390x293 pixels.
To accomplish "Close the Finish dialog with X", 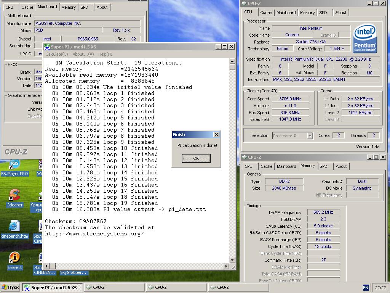I will point(216,135).
